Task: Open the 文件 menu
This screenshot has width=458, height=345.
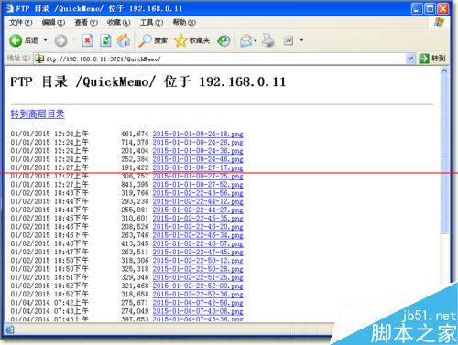Action: click(20, 23)
